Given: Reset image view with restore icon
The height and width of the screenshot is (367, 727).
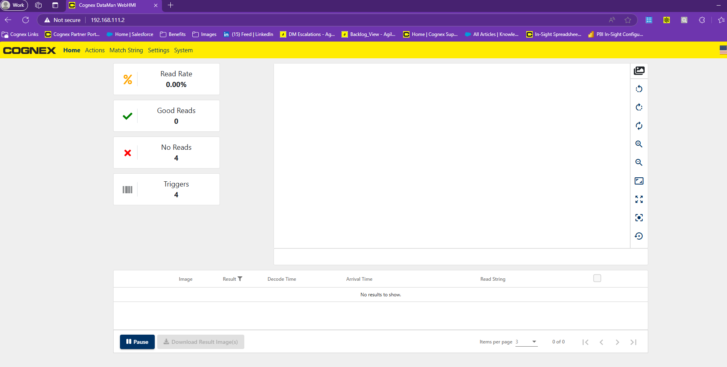Looking at the screenshot, I should [x=639, y=236].
